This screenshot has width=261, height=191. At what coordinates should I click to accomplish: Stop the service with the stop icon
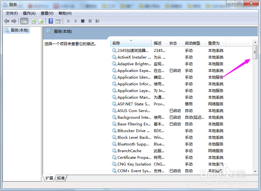click(x=82, y=21)
